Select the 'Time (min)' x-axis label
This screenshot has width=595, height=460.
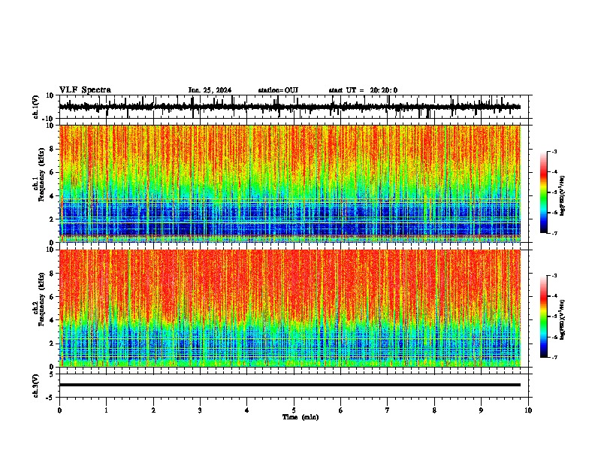(301, 417)
